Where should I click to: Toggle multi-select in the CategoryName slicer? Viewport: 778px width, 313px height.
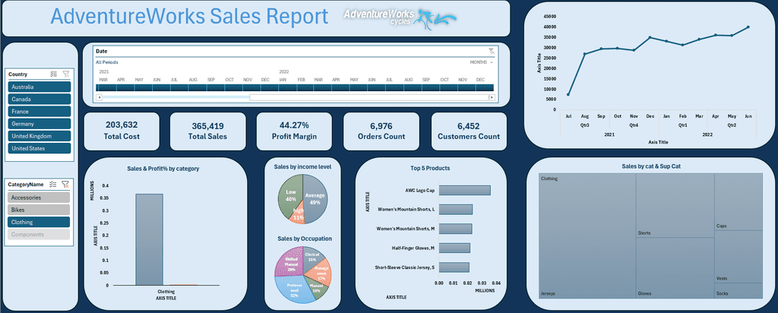coord(54,184)
